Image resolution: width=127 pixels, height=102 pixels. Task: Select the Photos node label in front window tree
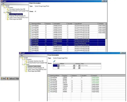(28, 64)
